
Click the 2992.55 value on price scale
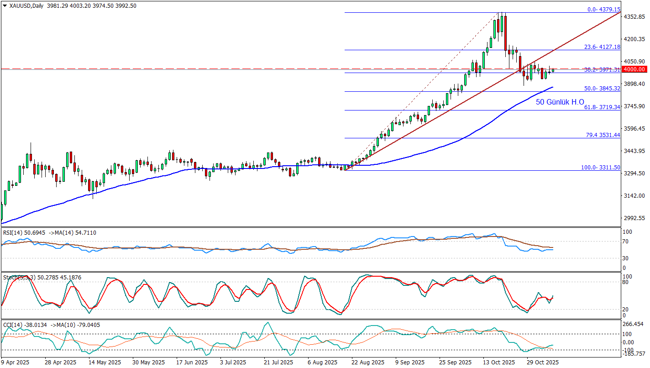(x=635, y=218)
